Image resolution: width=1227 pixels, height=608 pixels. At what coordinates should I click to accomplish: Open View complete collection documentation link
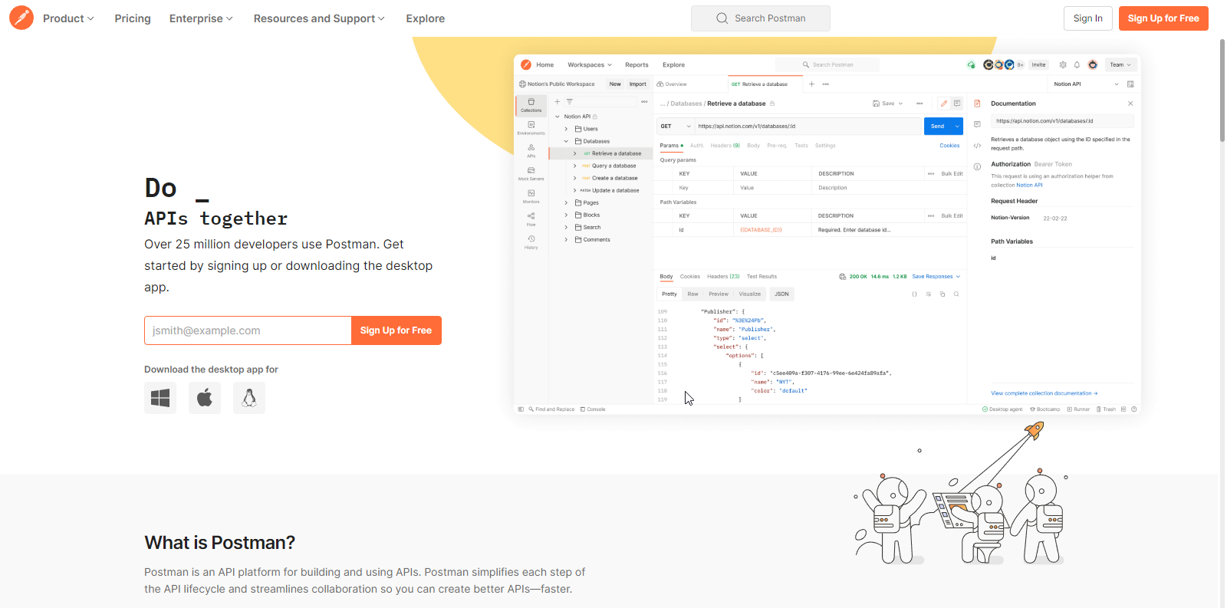click(1044, 393)
